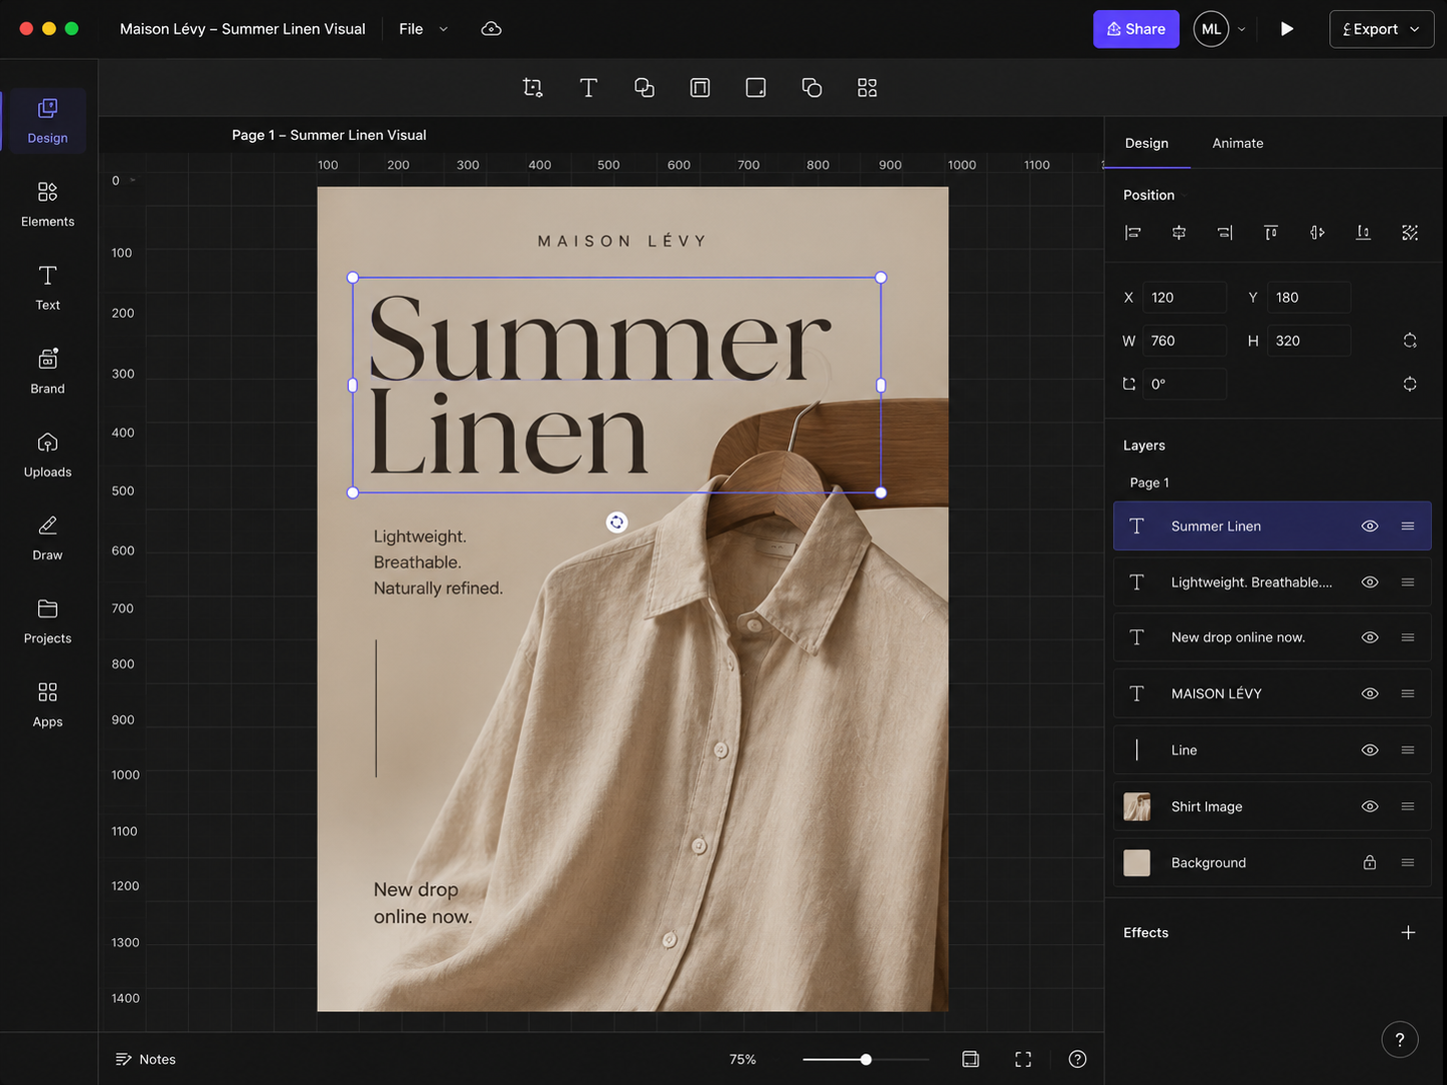Open Uploads in the left sidebar

click(48, 455)
